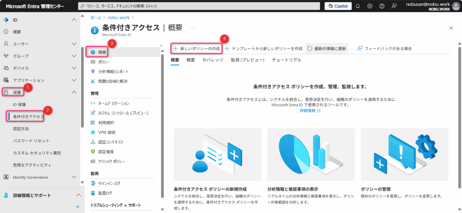
Task: Click the ID diamond icon in sidebar
Action: (x=5, y=20)
